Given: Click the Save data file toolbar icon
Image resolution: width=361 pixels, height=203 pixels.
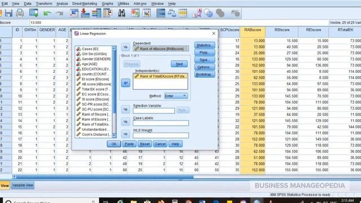Looking at the screenshot, I should [8, 13].
